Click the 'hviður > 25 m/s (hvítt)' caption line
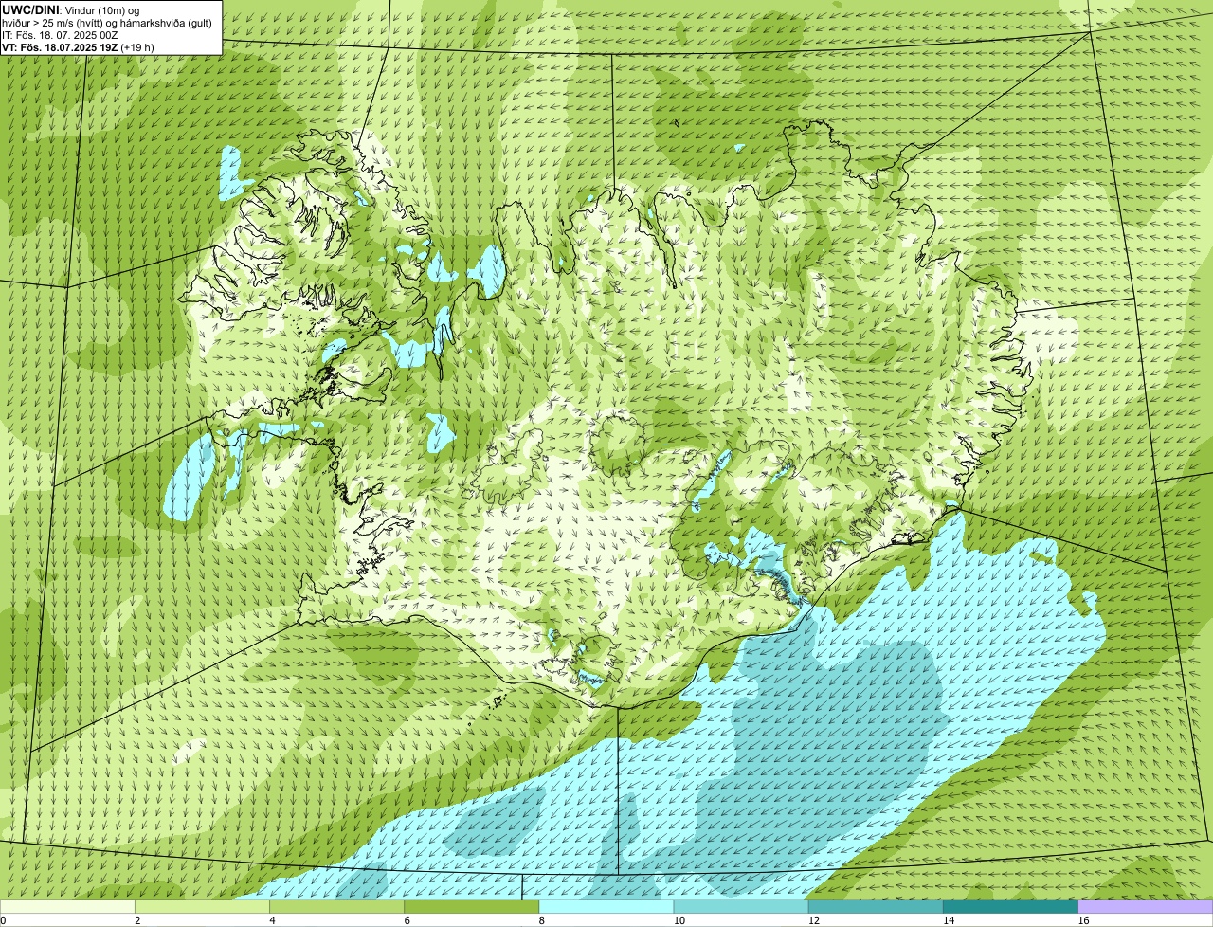The image size is (1213, 927). point(107,22)
